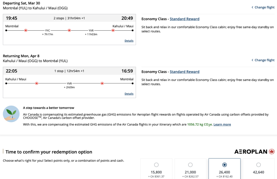Open Learn more about carbon emissions
Screen dimensions: 277x179
222,124
